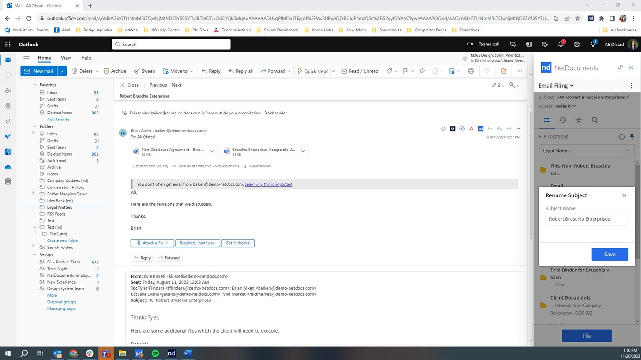This screenshot has width=641, height=360.
Task: Click the 'Received, thank you.' suggested reply
Action: point(197,243)
